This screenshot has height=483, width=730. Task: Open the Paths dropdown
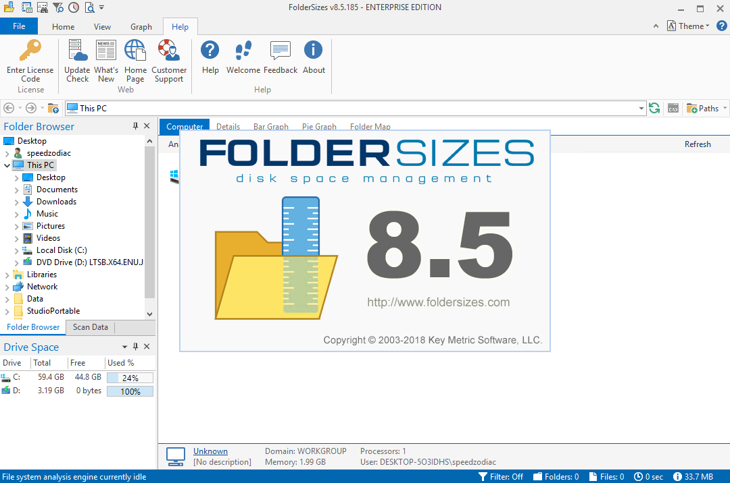[706, 108]
